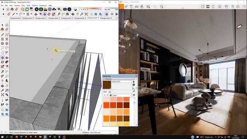This screenshot has width=247, height=139.
Task: Select the Zoom Extents tool in toolbar
Action: click(86, 14)
